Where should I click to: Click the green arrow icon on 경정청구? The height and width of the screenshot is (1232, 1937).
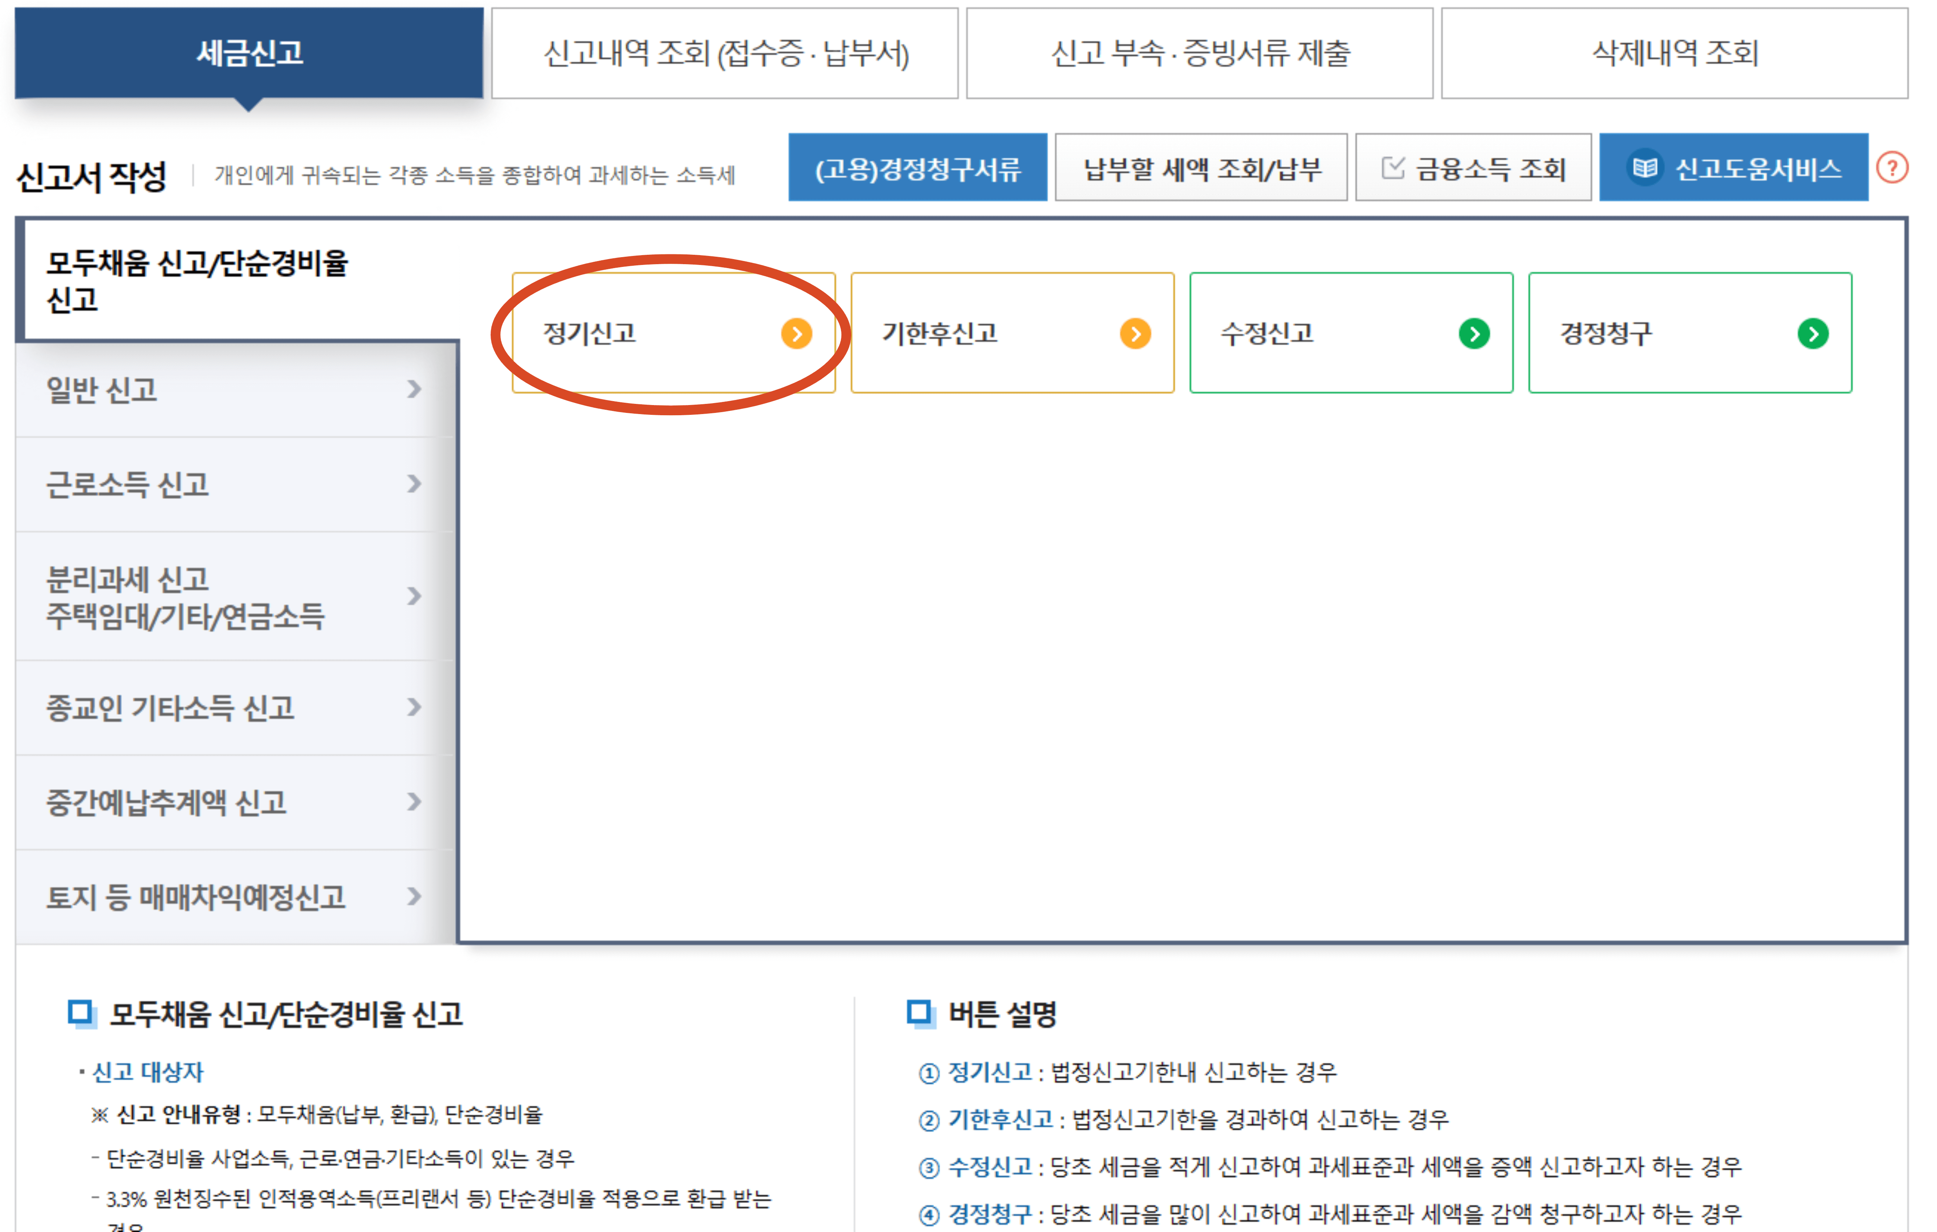pyautogui.click(x=1812, y=334)
